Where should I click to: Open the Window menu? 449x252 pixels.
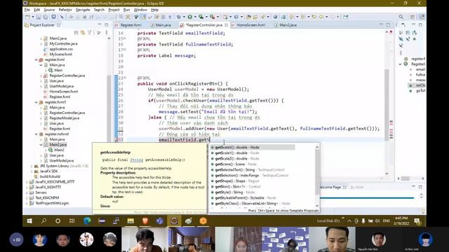(140, 10)
